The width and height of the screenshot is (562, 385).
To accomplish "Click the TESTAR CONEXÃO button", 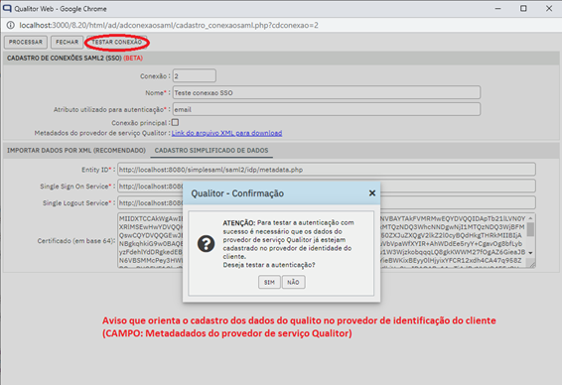I will point(117,43).
